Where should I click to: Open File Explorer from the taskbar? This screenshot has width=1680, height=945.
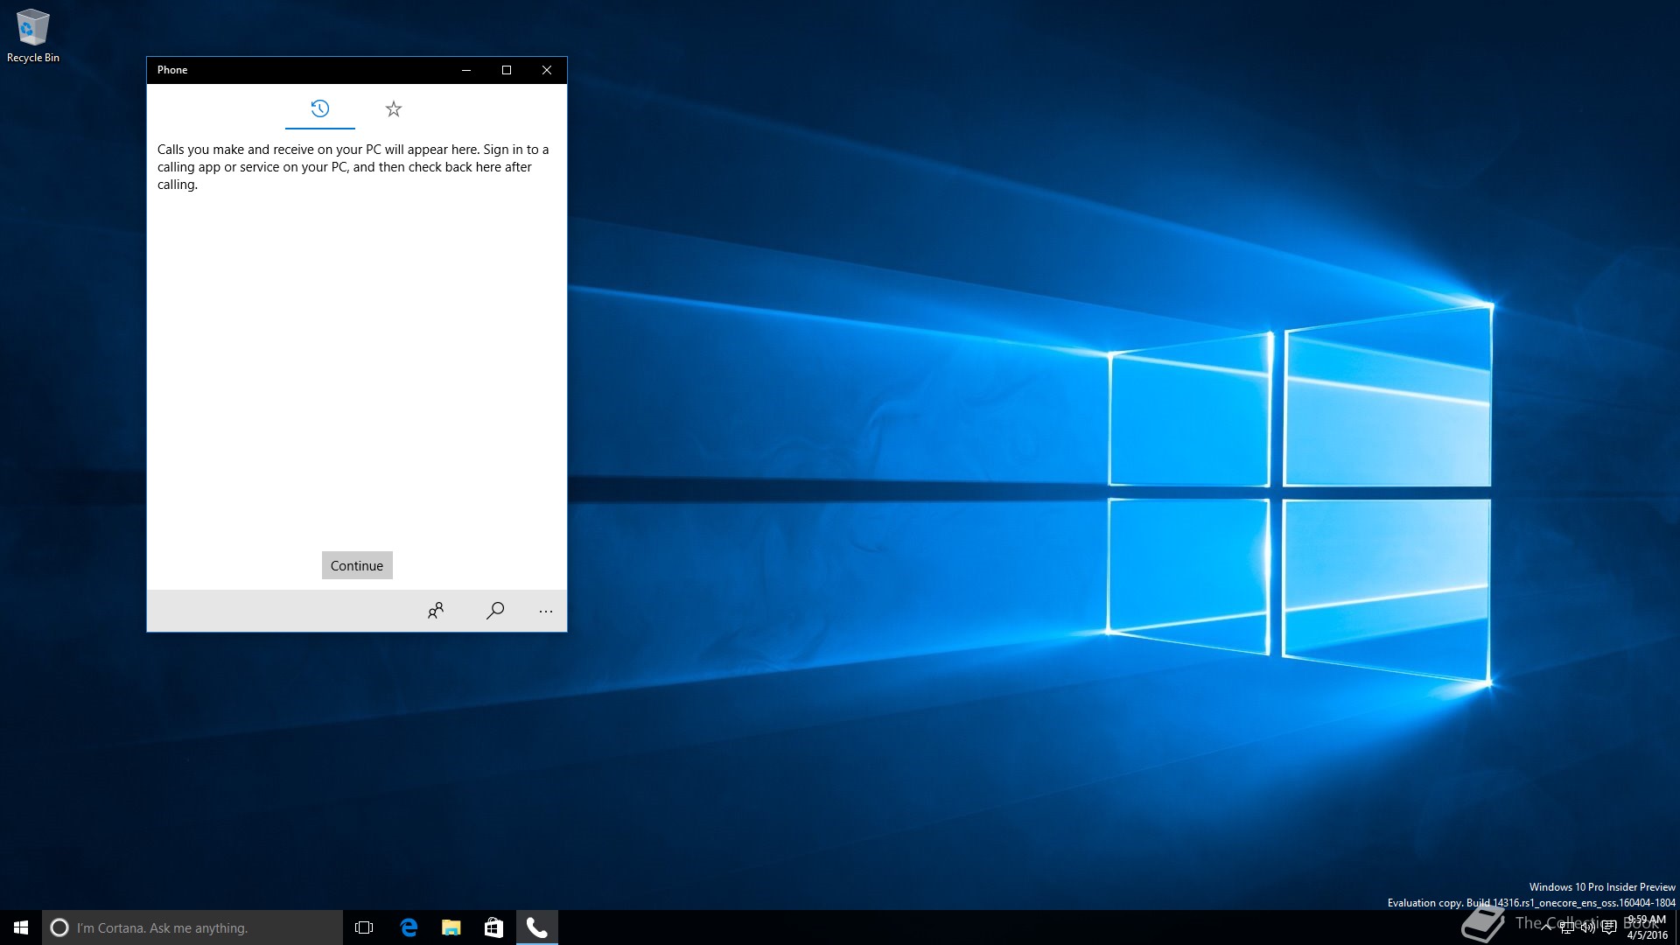pyautogui.click(x=451, y=927)
